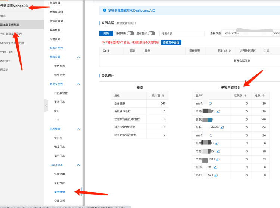The image size is (280, 208).
Task: Sort sessions by 耗时(s) column icon
Action: [230, 51]
